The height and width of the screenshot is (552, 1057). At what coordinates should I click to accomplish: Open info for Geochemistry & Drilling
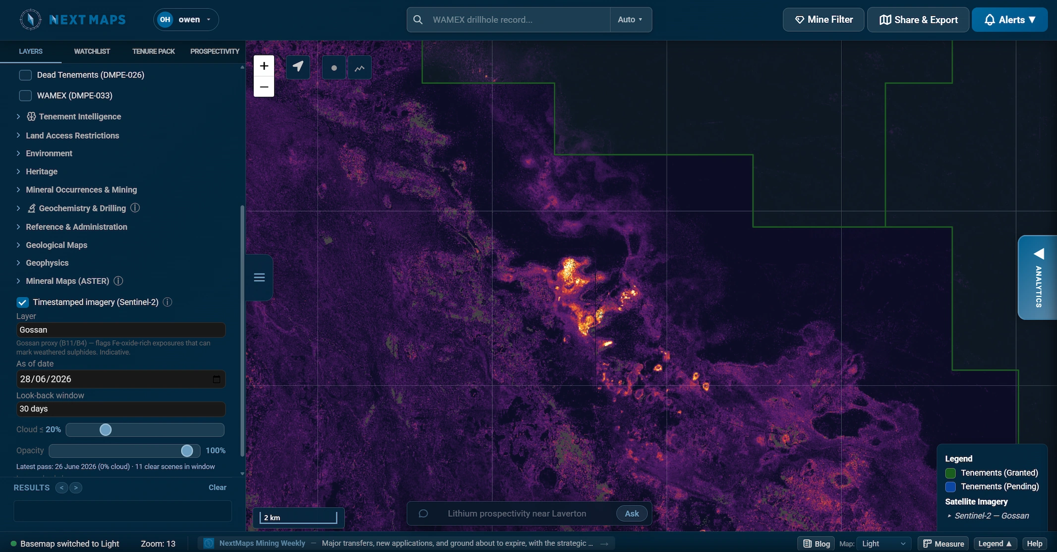[135, 208]
